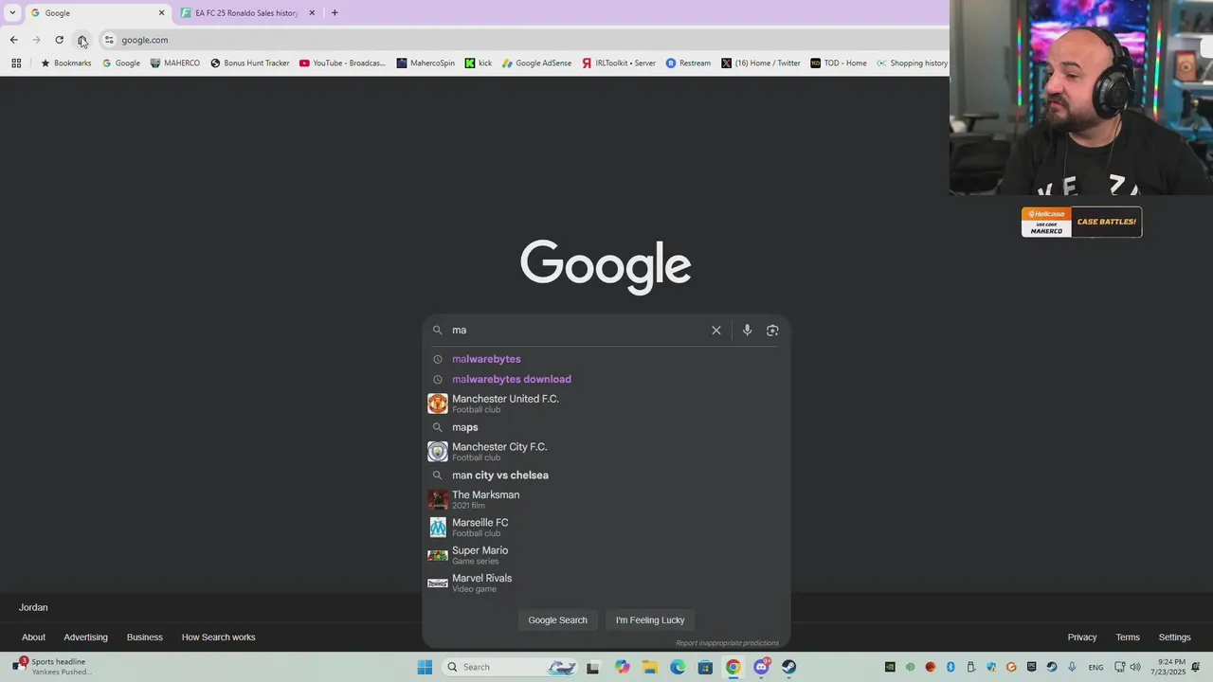Open the MAHERCO bookmark
The image size is (1213, 682).
pyautogui.click(x=175, y=63)
